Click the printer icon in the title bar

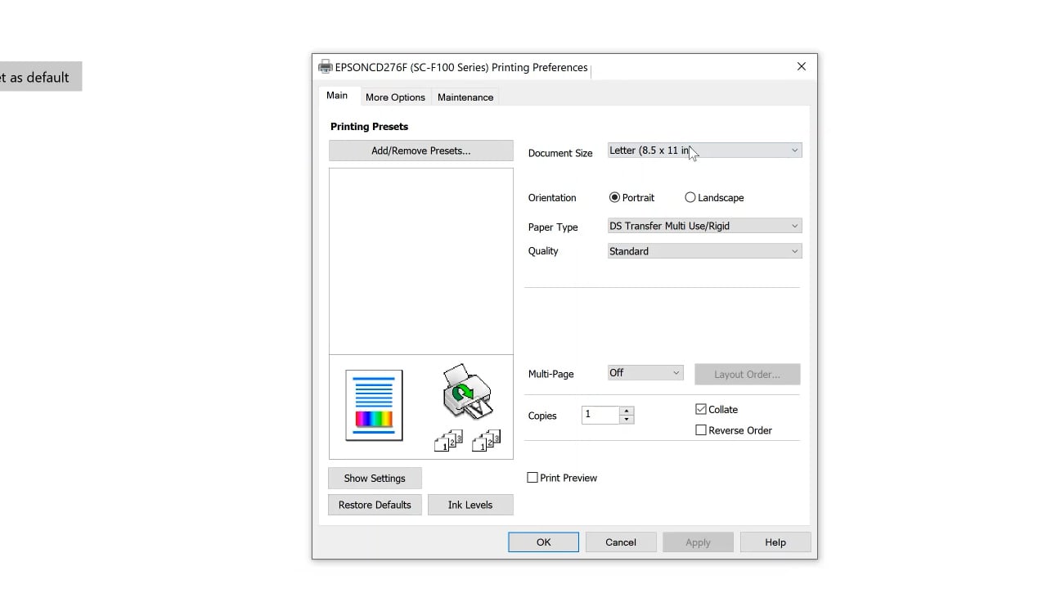coord(326,67)
